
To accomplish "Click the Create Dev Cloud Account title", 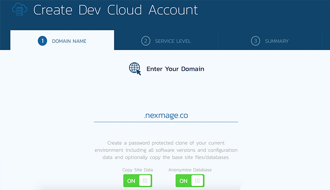I will pyautogui.click(x=116, y=10).
